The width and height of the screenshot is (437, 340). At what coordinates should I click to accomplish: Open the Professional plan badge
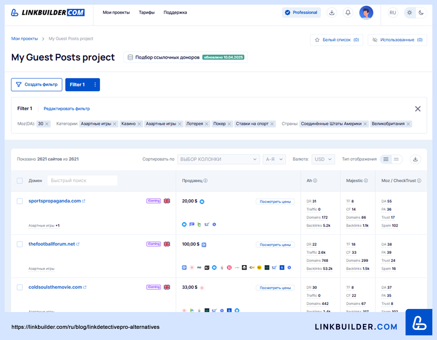tap(301, 12)
